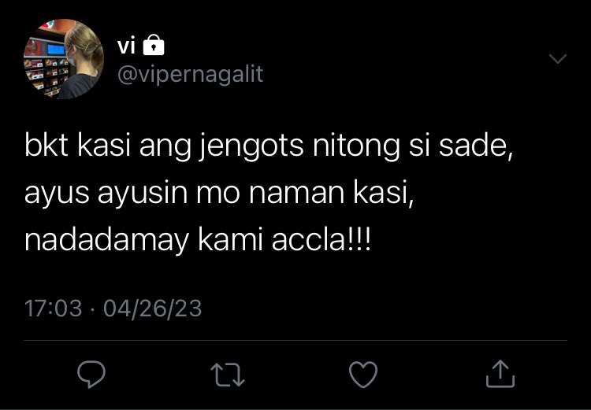Click the reply speech bubble icon
This screenshot has width=591, height=410.
[91, 375]
